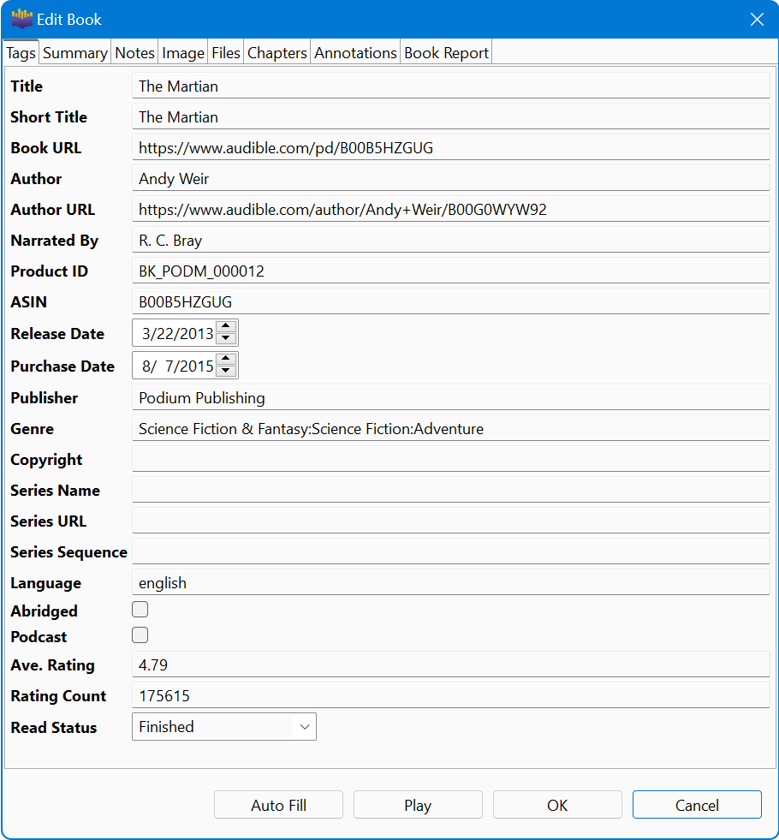779x840 pixels.
Task: Click the Genre input field
Action: 450,428
